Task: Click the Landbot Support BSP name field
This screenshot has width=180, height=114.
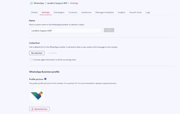Action: 65,31
